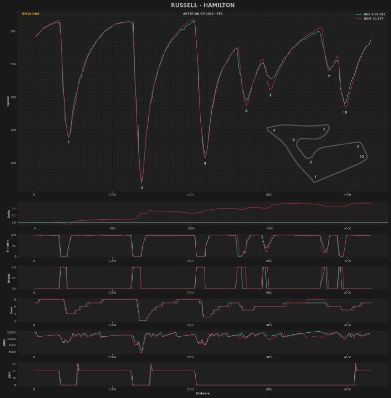Click turn '3' on the track map
The height and width of the screenshot is (398, 391).
(274, 130)
